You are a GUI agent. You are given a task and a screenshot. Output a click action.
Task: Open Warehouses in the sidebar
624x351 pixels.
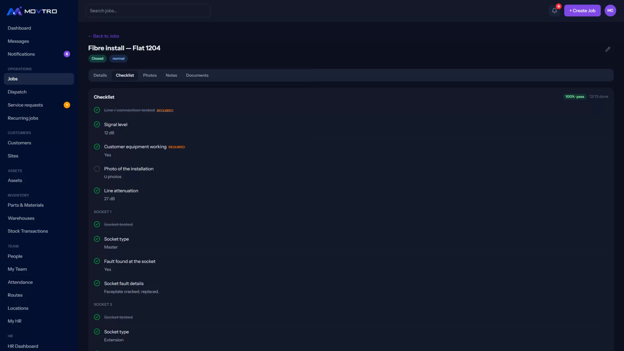click(39, 218)
